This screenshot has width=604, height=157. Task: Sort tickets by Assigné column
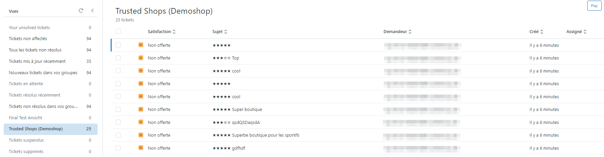[x=576, y=32]
